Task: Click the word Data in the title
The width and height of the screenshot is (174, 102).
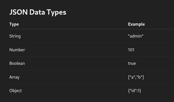Action: click(37, 12)
